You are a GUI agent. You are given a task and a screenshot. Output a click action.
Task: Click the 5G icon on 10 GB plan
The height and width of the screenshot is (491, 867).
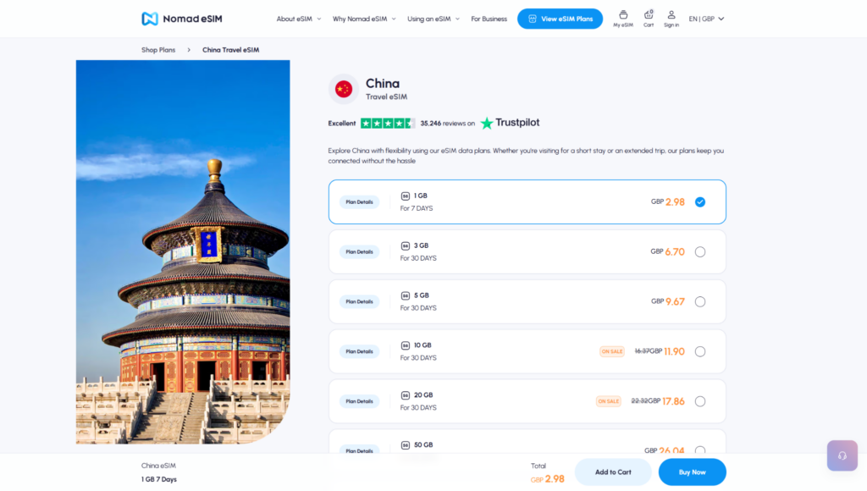point(406,345)
